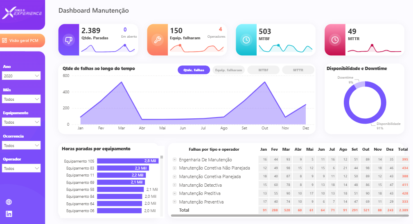Click the Visão geral PCM button

coord(23,41)
